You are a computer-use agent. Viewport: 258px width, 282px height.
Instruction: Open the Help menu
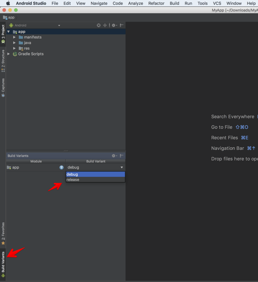pos(251,3)
